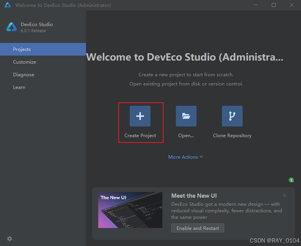Click the DevEco icon in title bar

tap(8, 5)
